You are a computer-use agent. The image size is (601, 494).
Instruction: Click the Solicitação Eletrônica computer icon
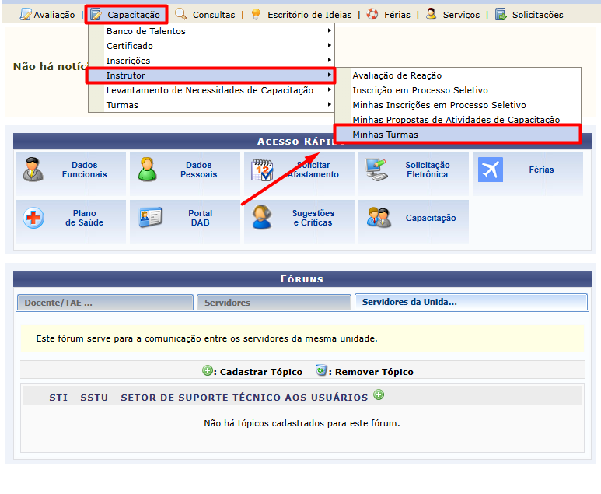coord(376,170)
